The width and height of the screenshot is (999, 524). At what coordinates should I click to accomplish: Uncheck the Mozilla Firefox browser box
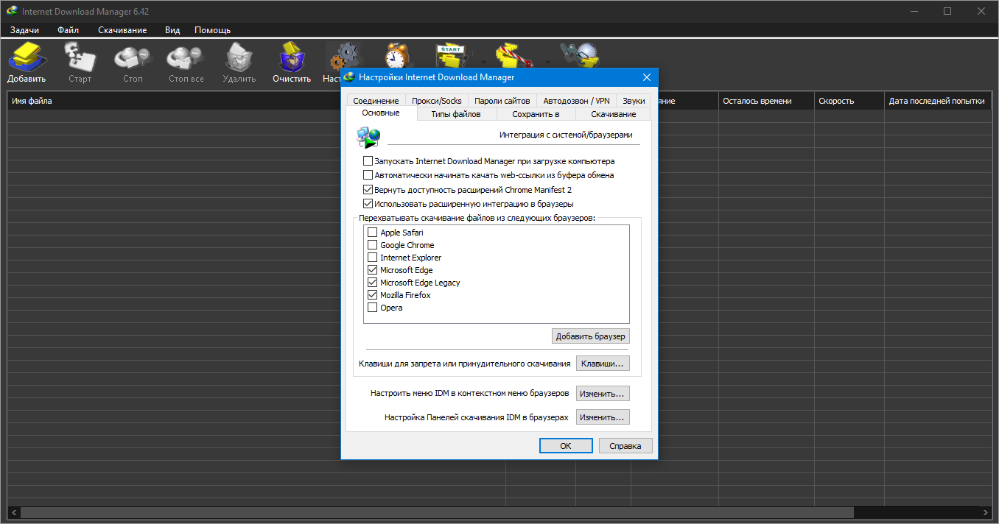pyautogui.click(x=372, y=295)
